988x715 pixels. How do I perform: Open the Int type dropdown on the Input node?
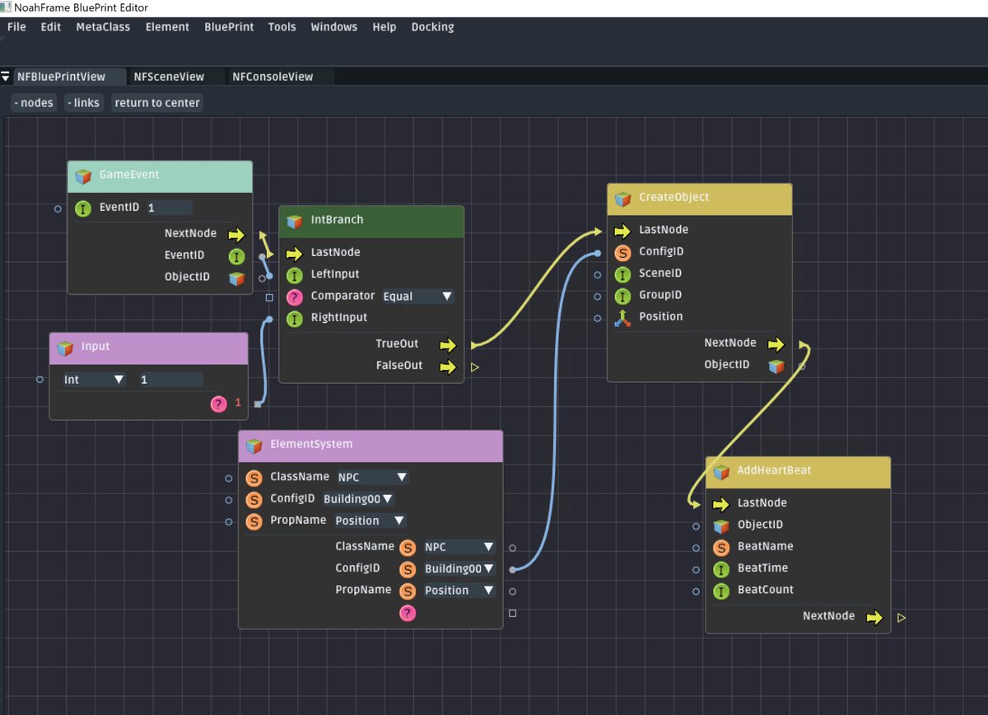(x=93, y=379)
